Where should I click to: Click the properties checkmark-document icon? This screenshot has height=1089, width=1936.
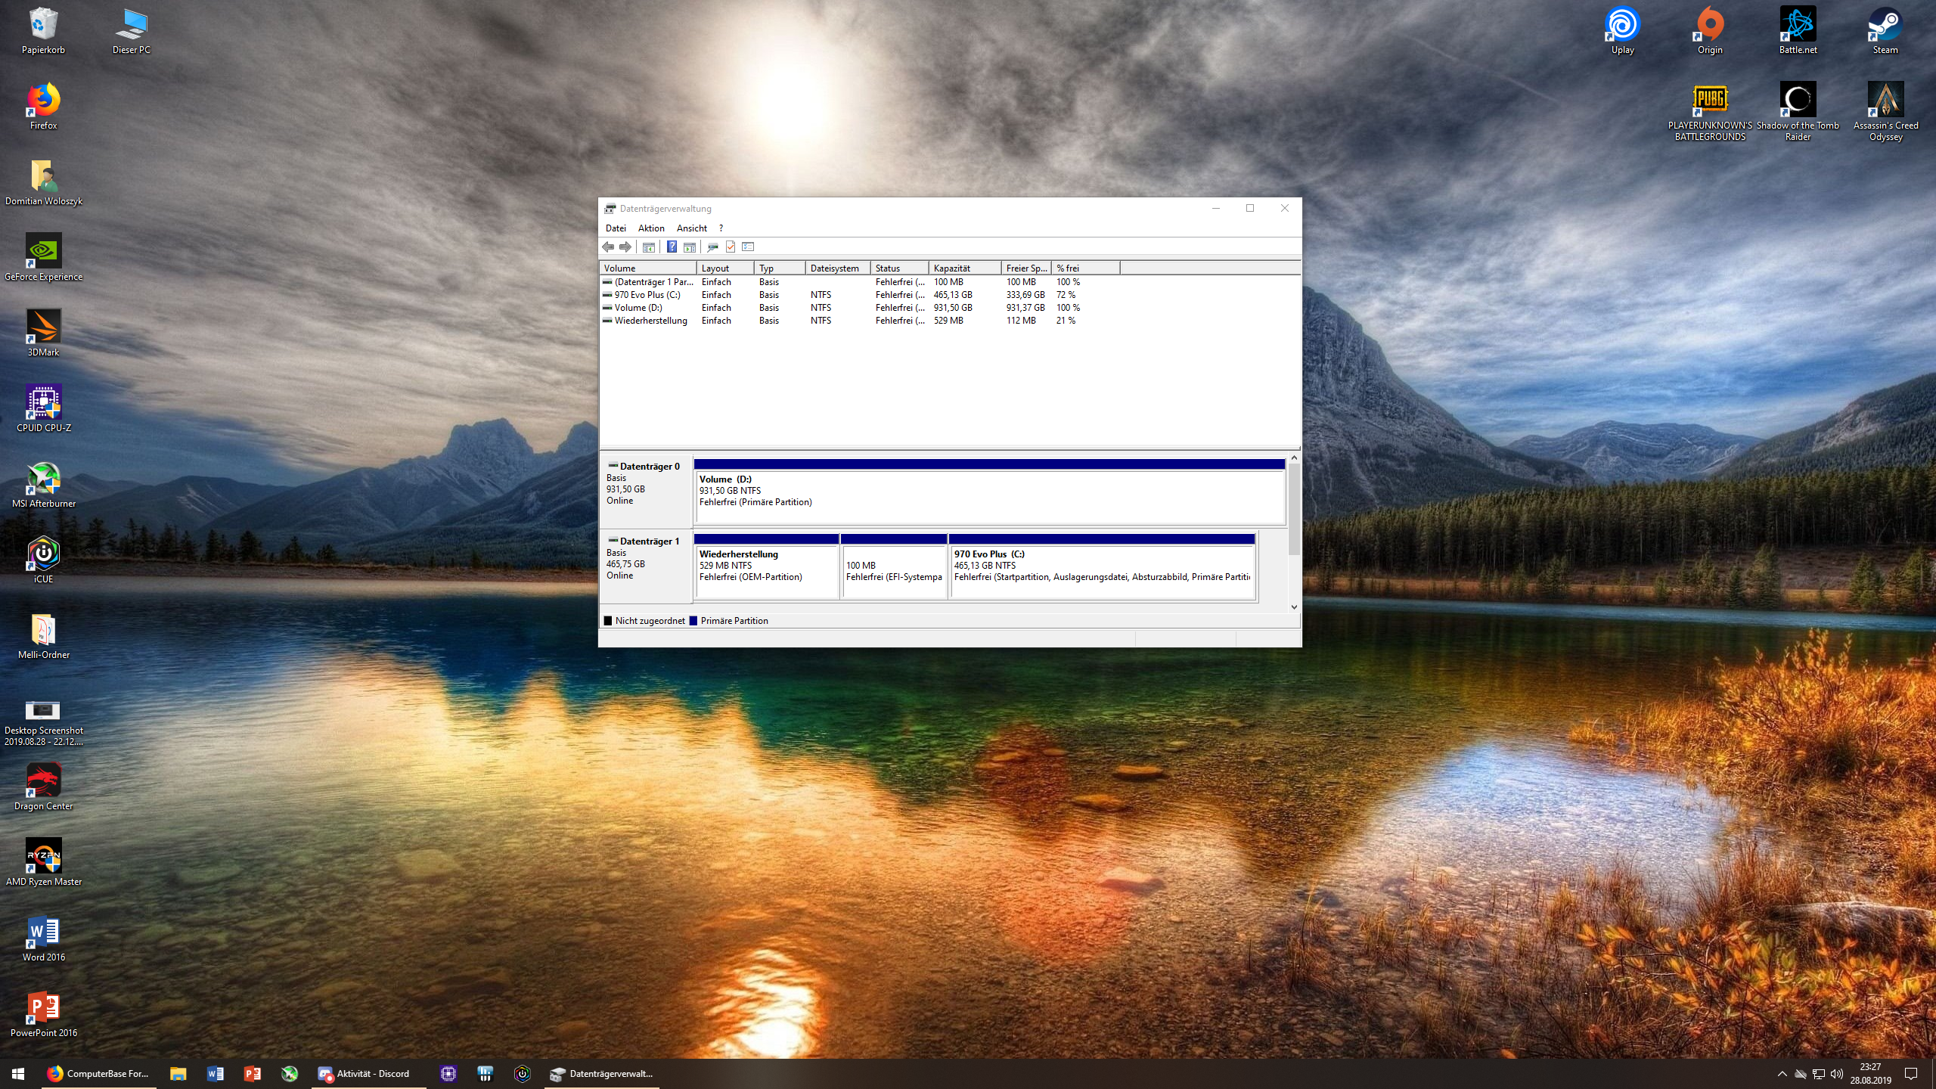[731, 247]
